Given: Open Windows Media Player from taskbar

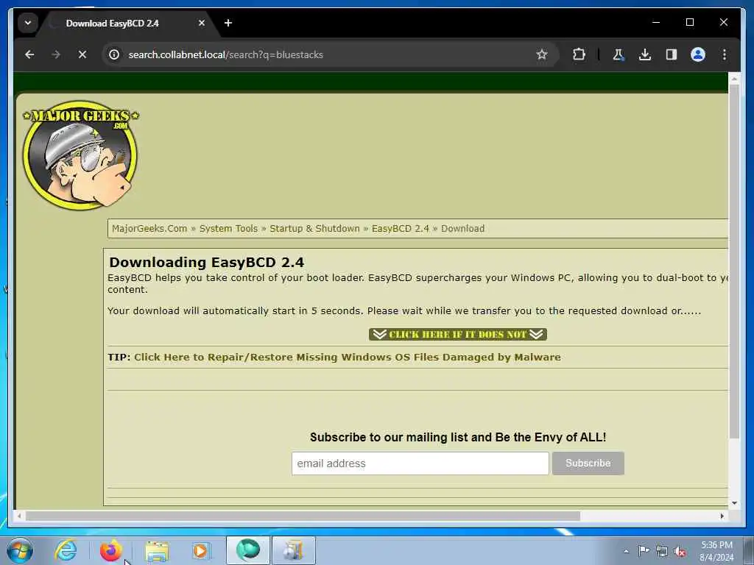Looking at the screenshot, I should tap(200, 550).
